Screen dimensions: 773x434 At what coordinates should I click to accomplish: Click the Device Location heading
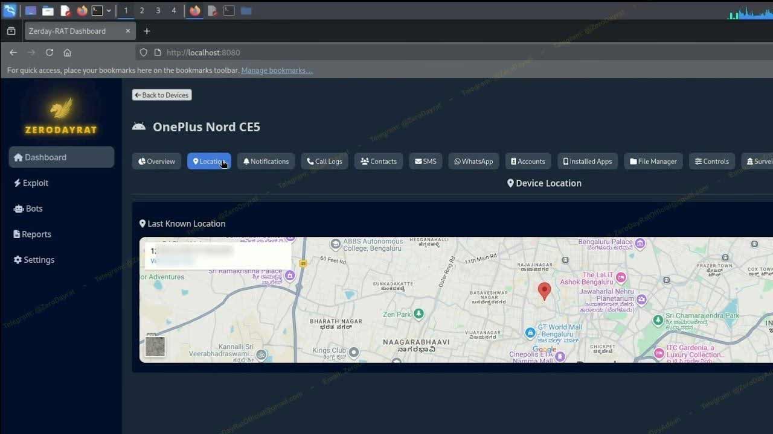coord(544,183)
